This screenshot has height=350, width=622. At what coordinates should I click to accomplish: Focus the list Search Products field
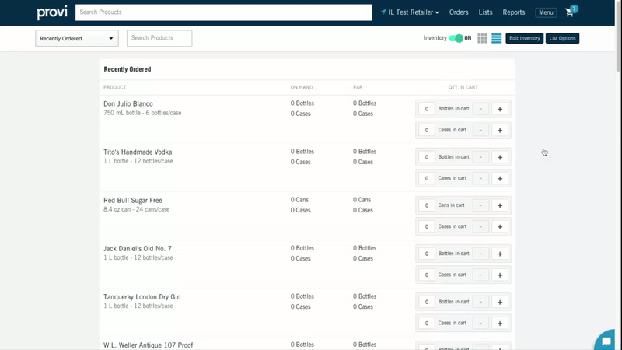(159, 38)
